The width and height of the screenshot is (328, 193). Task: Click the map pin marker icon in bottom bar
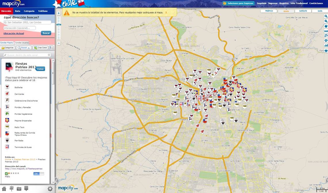26,189
